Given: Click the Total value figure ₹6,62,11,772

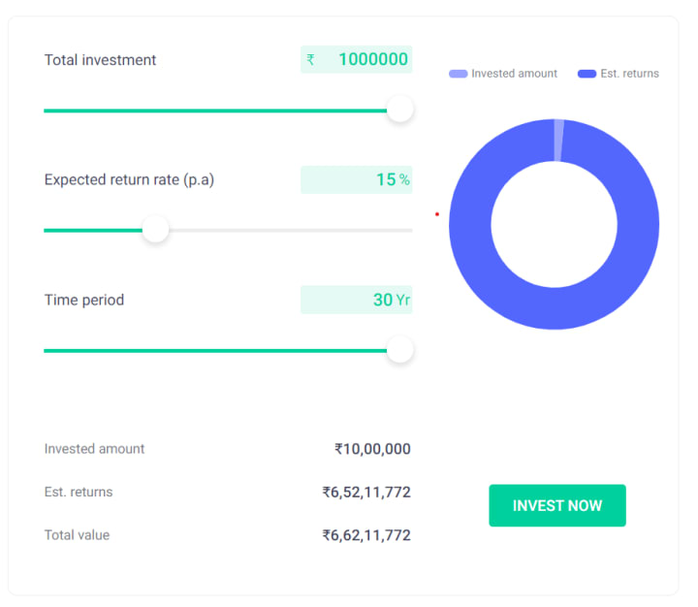Looking at the screenshot, I should [366, 534].
